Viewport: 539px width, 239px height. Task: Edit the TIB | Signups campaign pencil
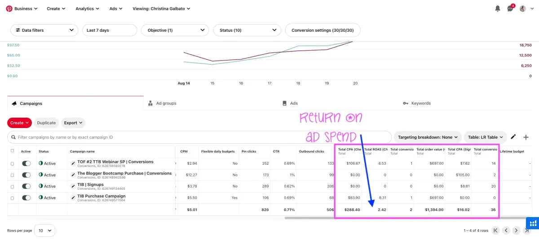(73, 186)
